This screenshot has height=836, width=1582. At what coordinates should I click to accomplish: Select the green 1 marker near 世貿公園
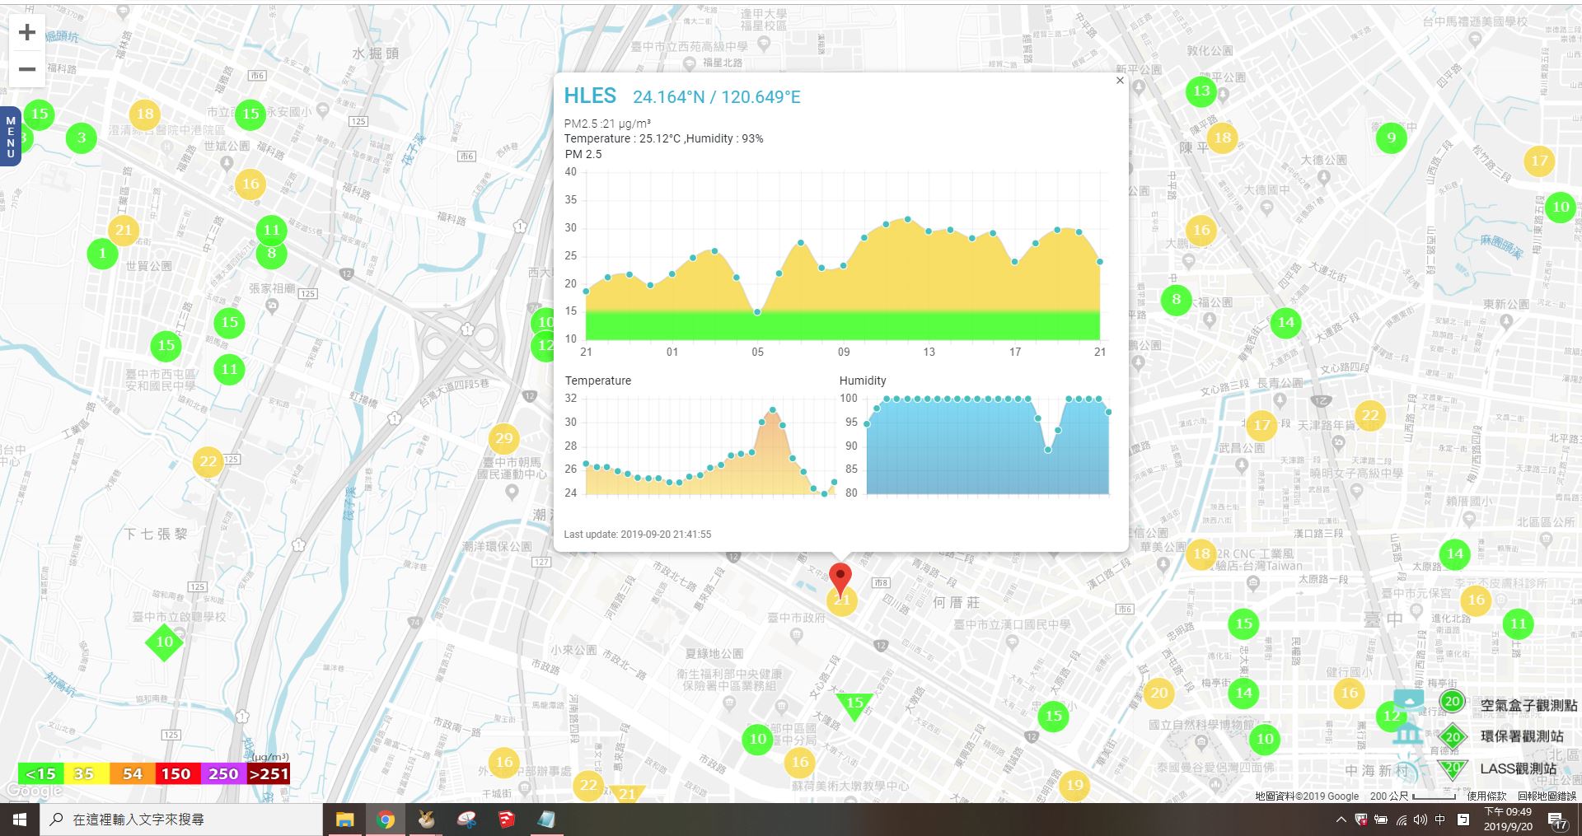(102, 253)
